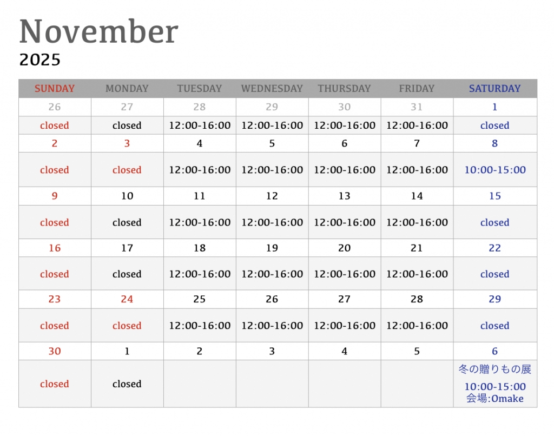Select date 19 in the calendar

pyautogui.click(x=272, y=248)
